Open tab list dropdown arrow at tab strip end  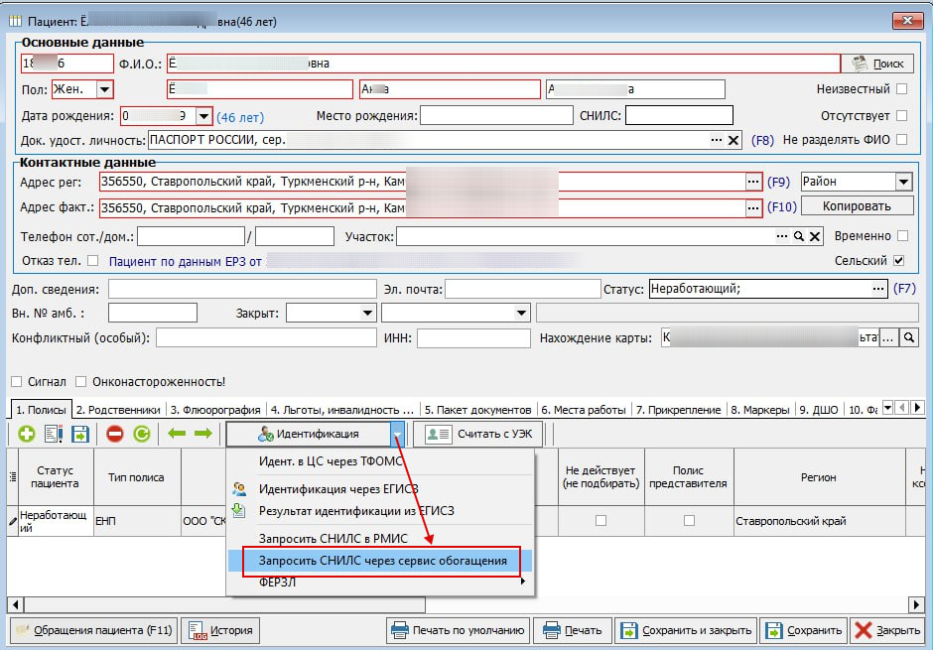[x=887, y=408]
